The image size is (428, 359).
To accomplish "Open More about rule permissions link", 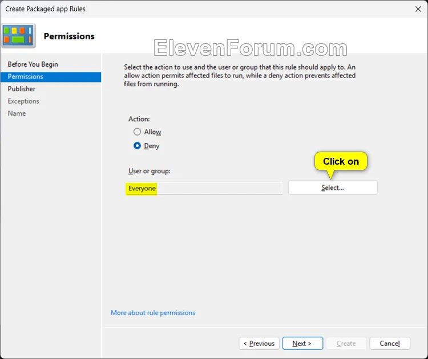I will coord(153,313).
